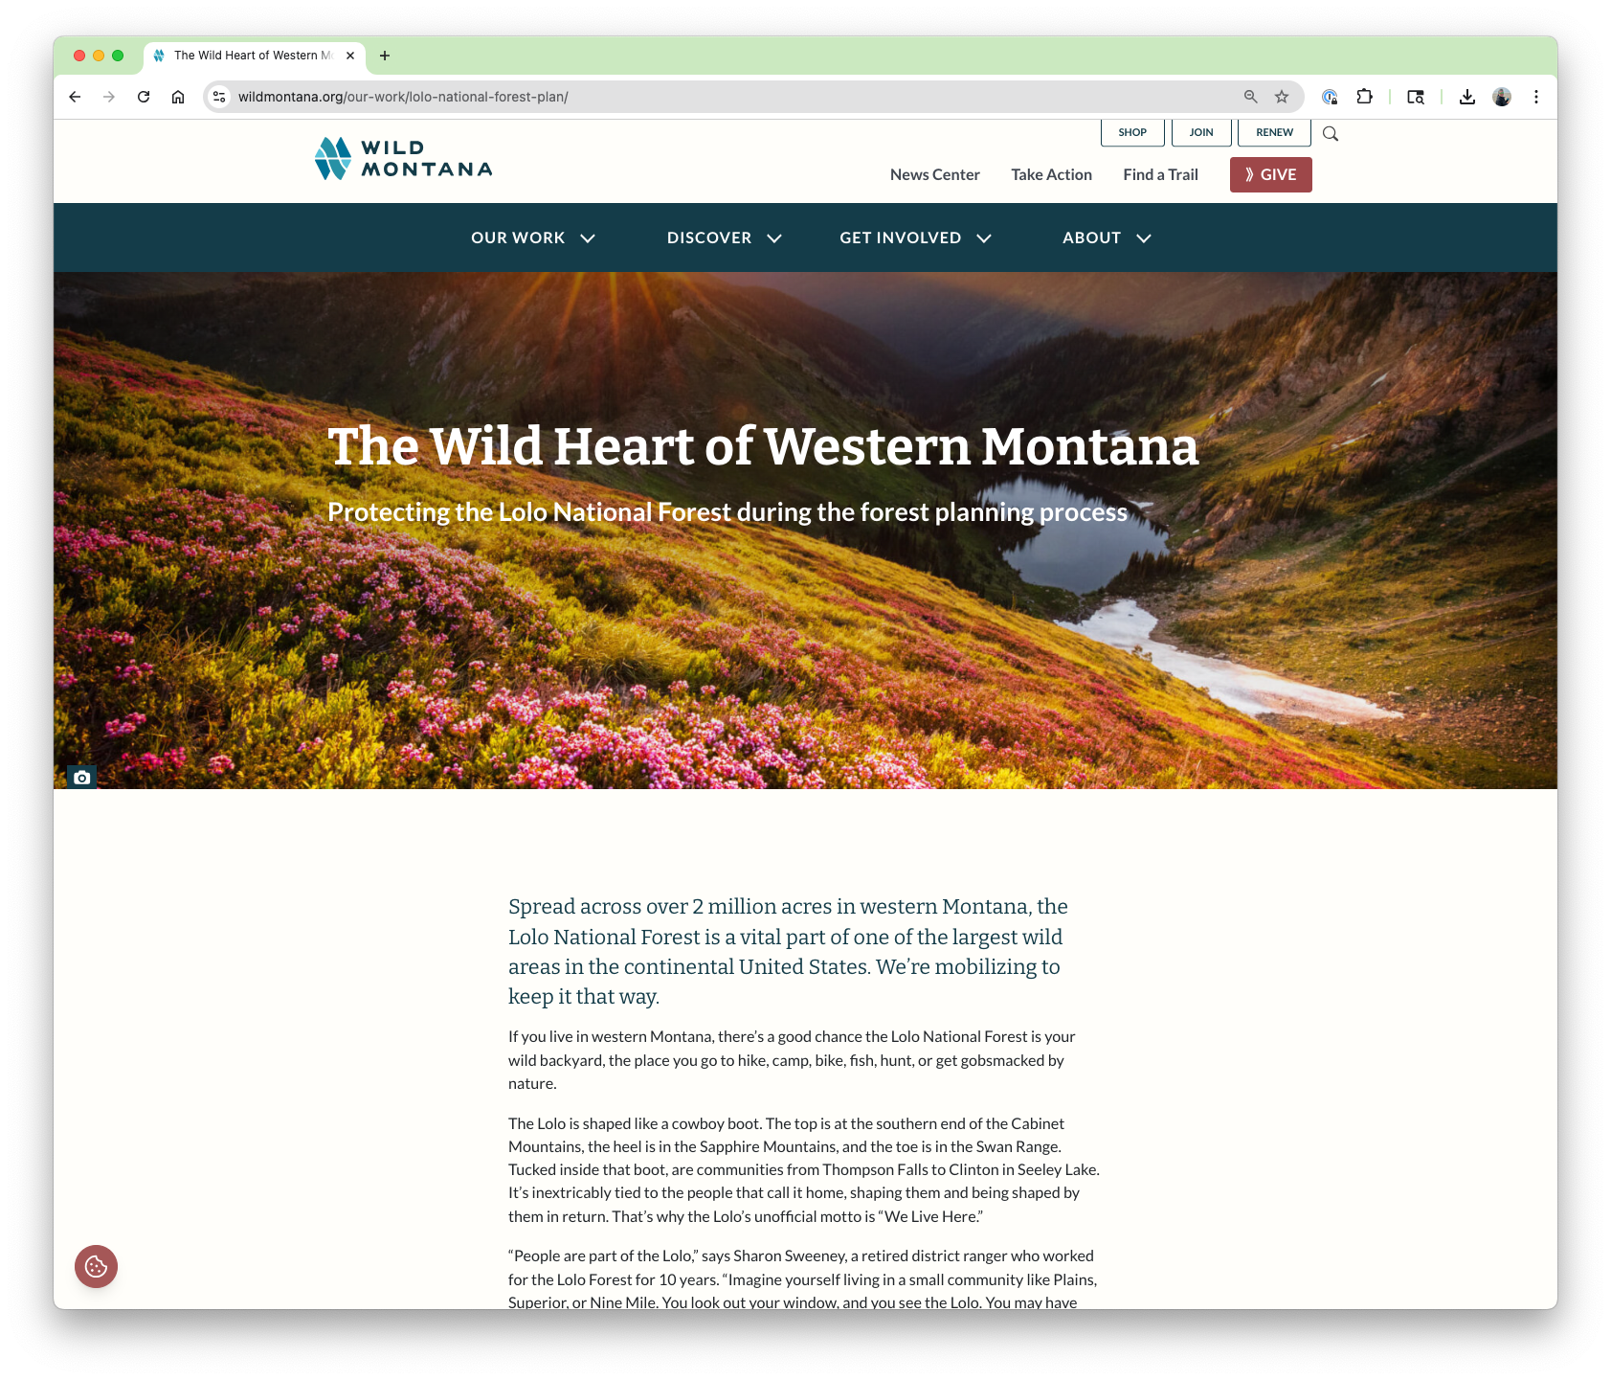Bookmark this page with the star icon
Viewport: 1611px width, 1380px height.
1282,97
